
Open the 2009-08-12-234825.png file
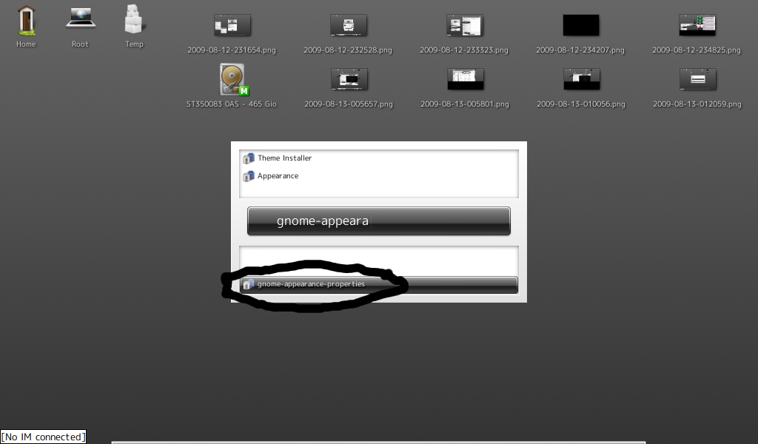[x=697, y=25]
